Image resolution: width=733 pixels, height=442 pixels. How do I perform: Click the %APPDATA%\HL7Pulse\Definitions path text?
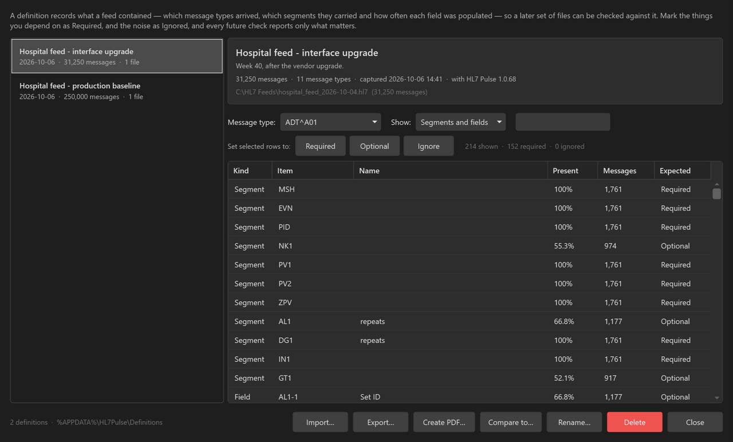[109, 422]
